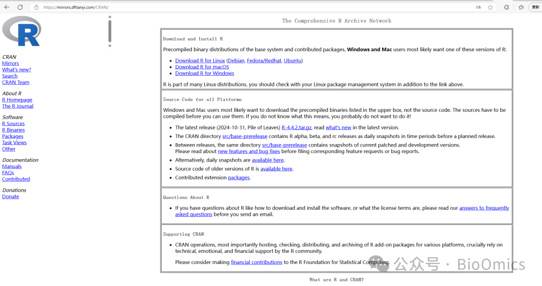Open the Ubuntu link
The width and height of the screenshot is (542, 286).
293,60
